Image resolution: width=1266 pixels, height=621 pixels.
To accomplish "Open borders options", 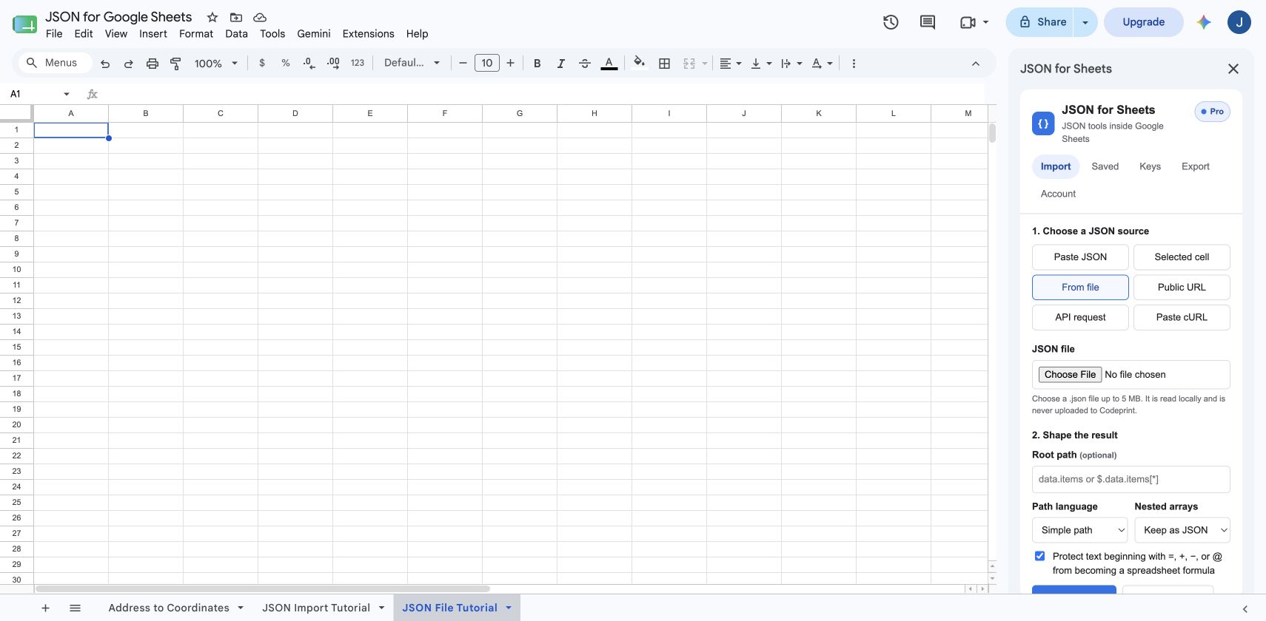I will click(665, 64).
